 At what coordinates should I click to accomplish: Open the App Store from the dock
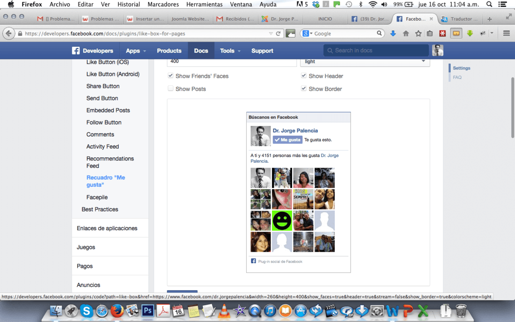point(301,310)
